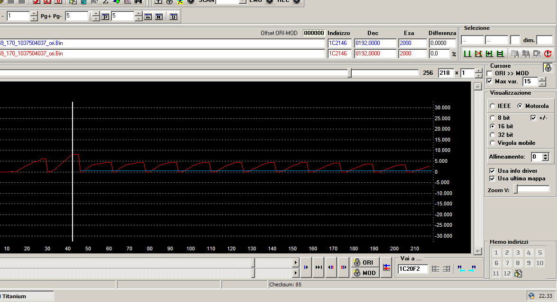
Task: Uncheck the Max var. checkbox
Action: (490, 81)
